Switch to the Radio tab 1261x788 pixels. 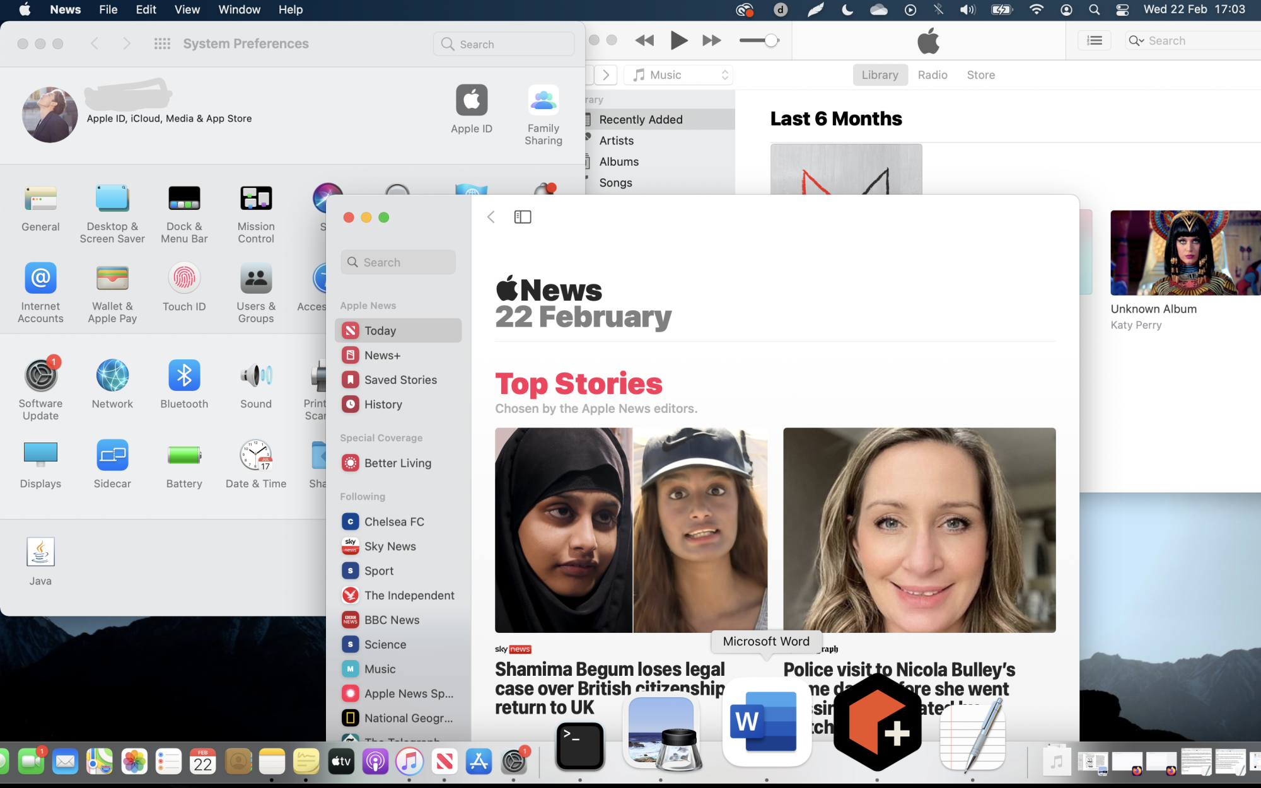932,75
